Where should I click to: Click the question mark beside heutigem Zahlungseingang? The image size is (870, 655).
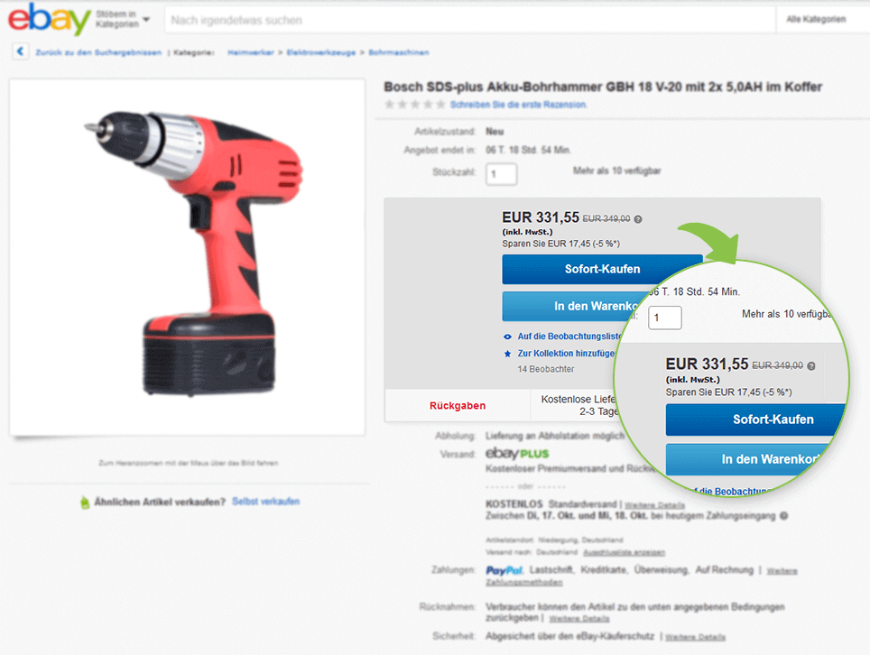pos(782,515)
